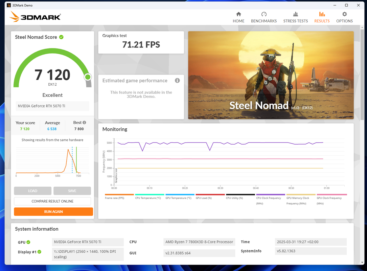
Task: Click the vertical scrollbar thumb
Action: point(362,75)
